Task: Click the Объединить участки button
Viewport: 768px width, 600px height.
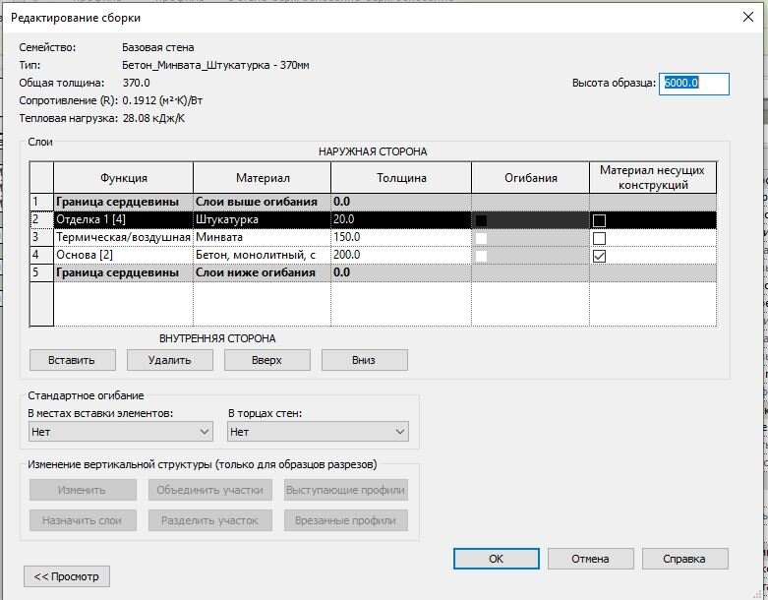Action: (210, 490)
